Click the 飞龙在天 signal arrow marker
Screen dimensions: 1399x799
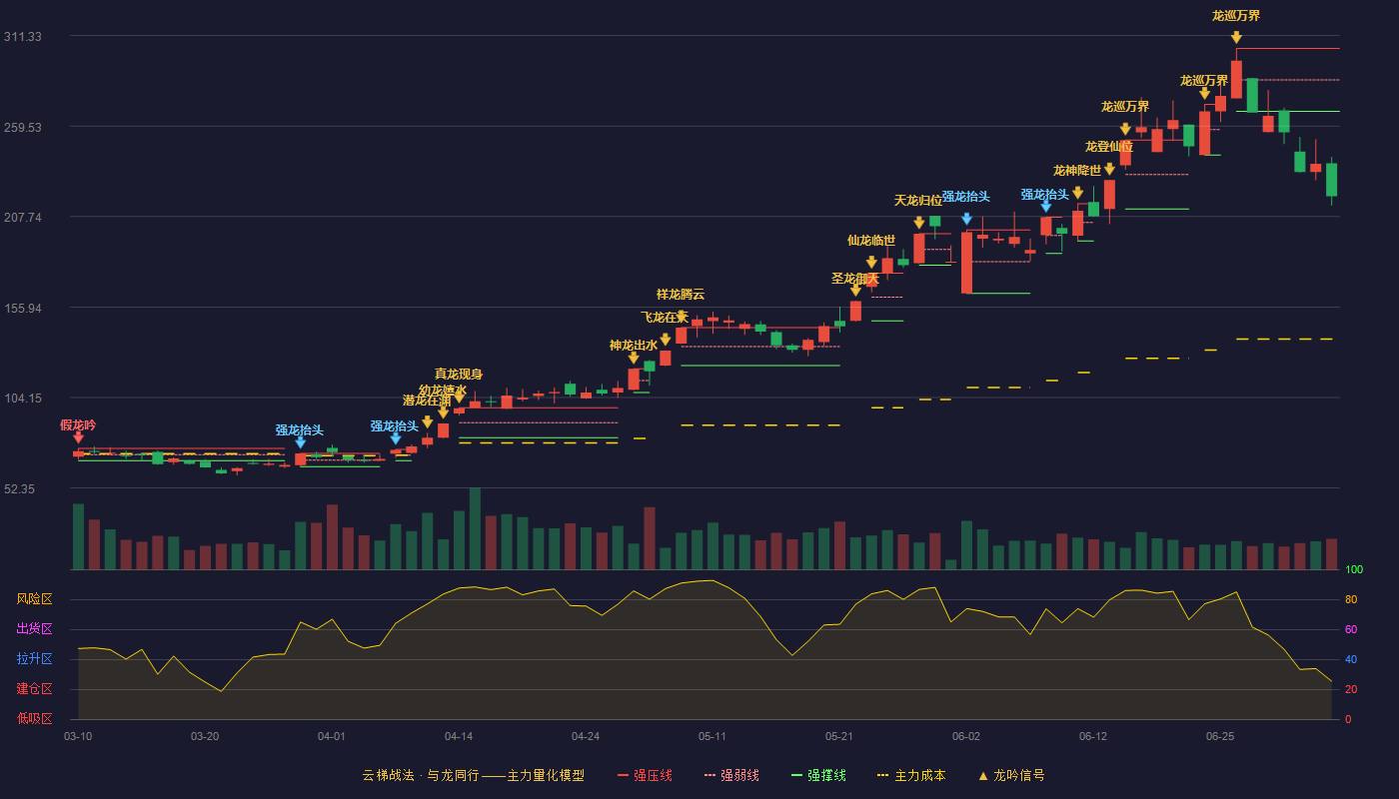click(x=666, y=340)
